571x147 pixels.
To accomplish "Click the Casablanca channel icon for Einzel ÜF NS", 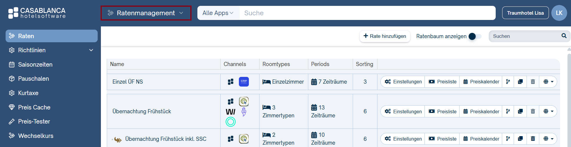I will click(231, 82).
